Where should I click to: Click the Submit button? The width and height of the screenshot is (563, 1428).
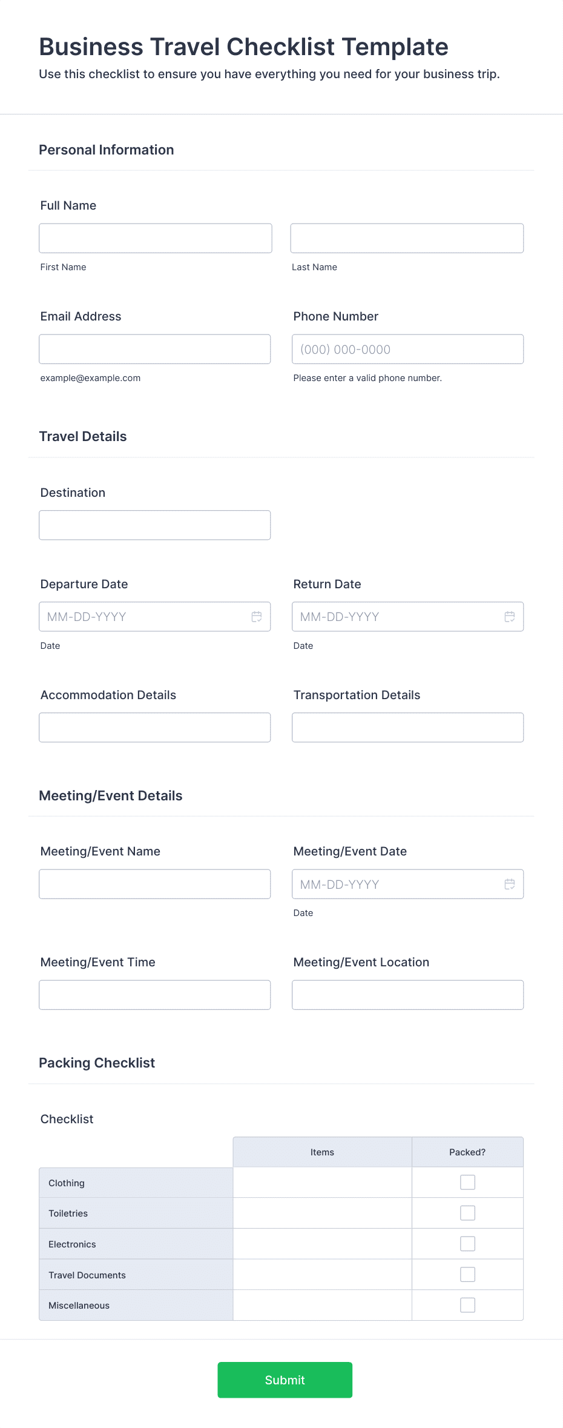point(285,1380)
